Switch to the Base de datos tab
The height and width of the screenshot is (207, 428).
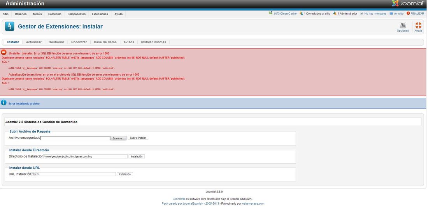point(105,42)
